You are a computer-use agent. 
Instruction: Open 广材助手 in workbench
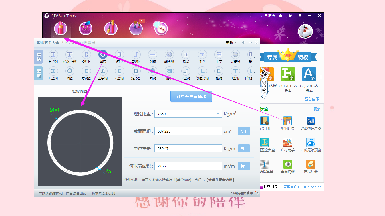288,145
